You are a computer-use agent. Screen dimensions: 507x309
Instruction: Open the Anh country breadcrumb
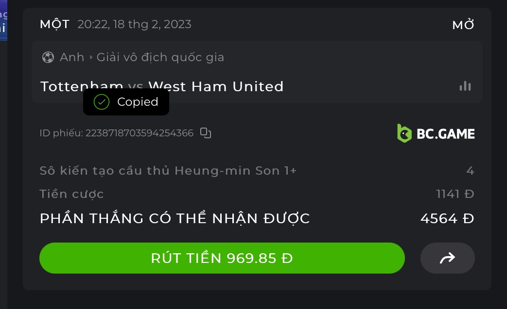72,57
